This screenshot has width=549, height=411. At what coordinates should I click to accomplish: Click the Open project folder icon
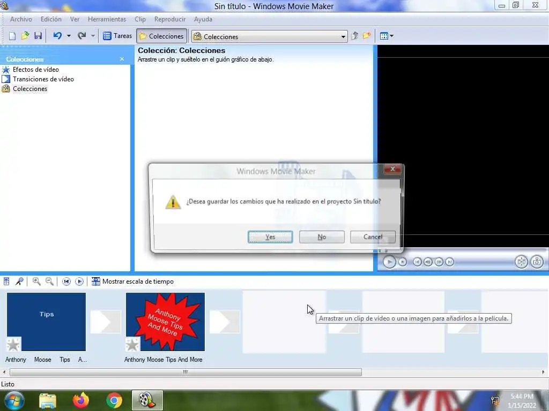(25, 36)
